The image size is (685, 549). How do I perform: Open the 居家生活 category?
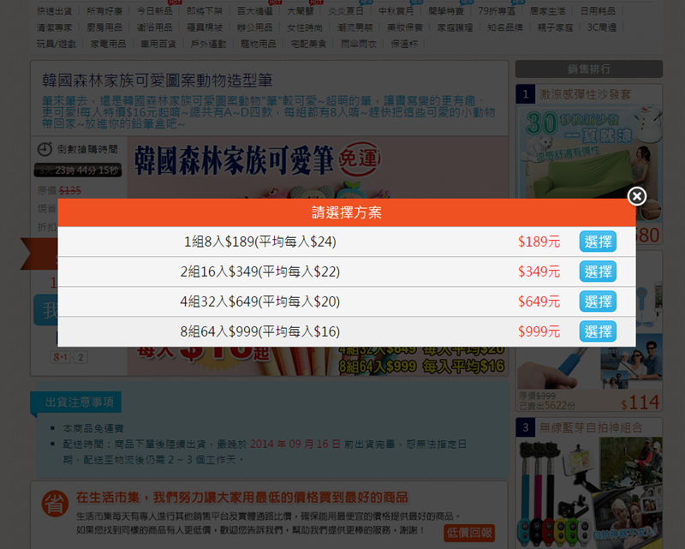548,11
